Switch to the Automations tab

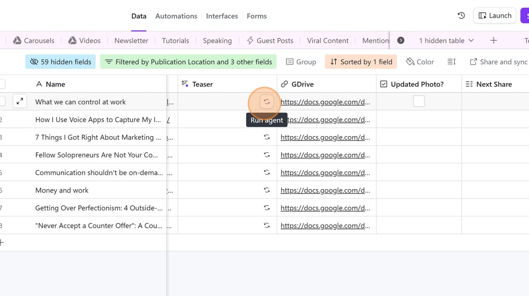point(176,16)
